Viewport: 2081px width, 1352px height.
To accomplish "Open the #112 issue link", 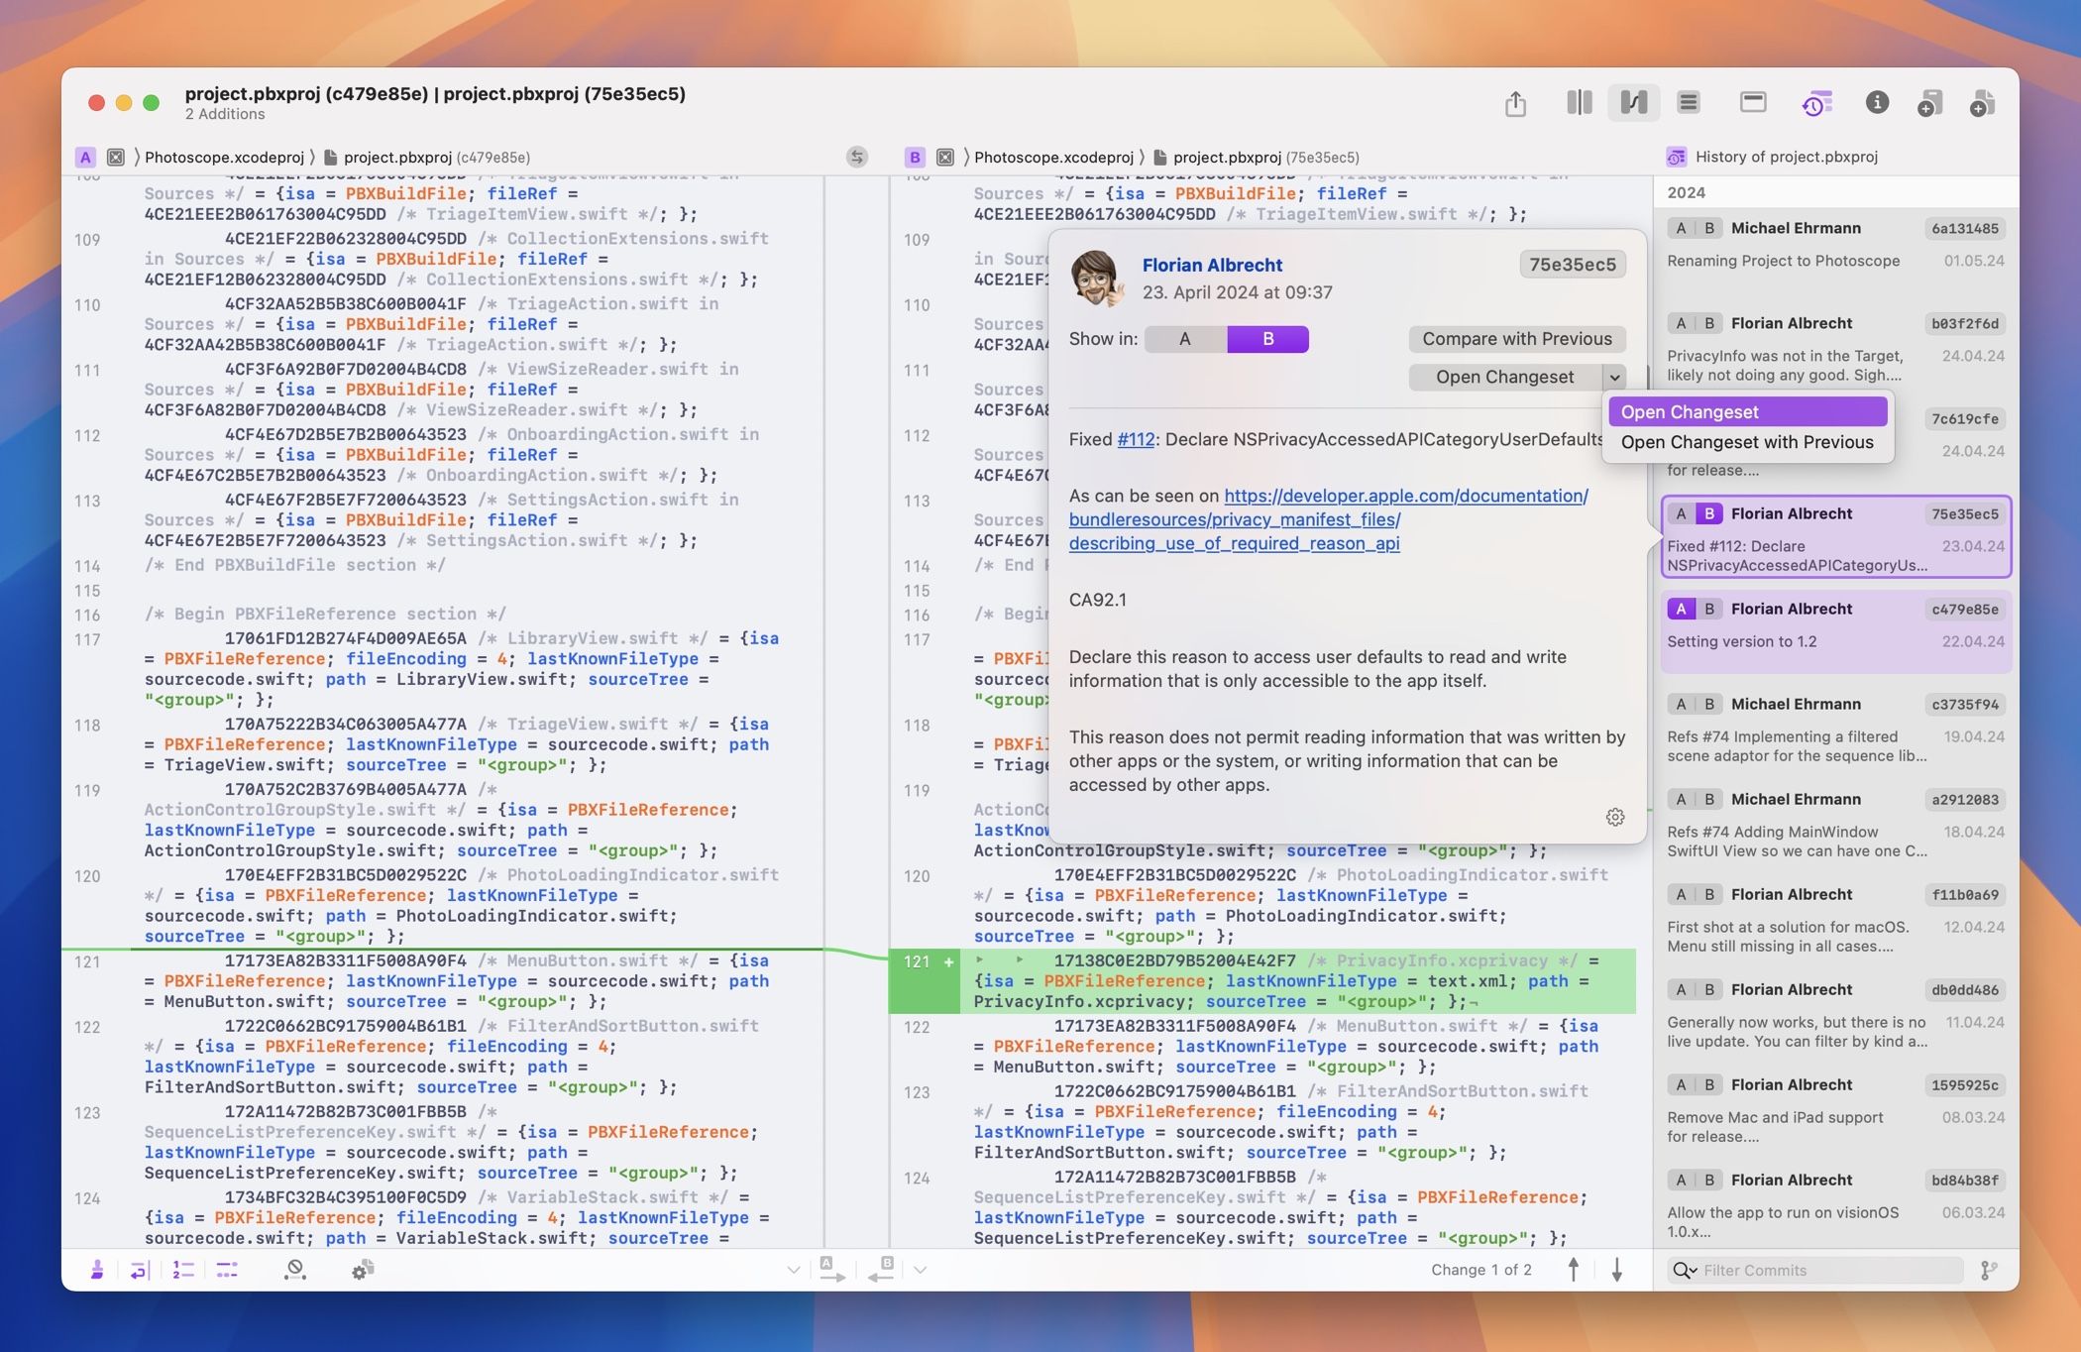I will [x=1136, y=439].
